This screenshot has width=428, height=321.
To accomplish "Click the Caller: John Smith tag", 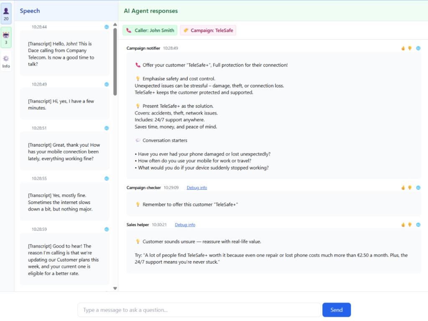I will click(150, 31).
